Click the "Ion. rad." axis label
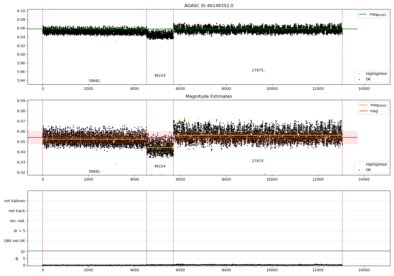 (18, 221)
